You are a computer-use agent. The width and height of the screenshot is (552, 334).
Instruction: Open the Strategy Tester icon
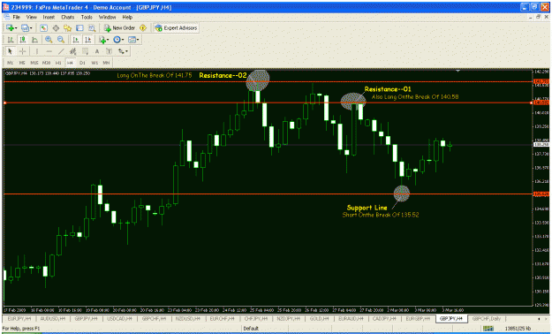[x=92, y=28]
